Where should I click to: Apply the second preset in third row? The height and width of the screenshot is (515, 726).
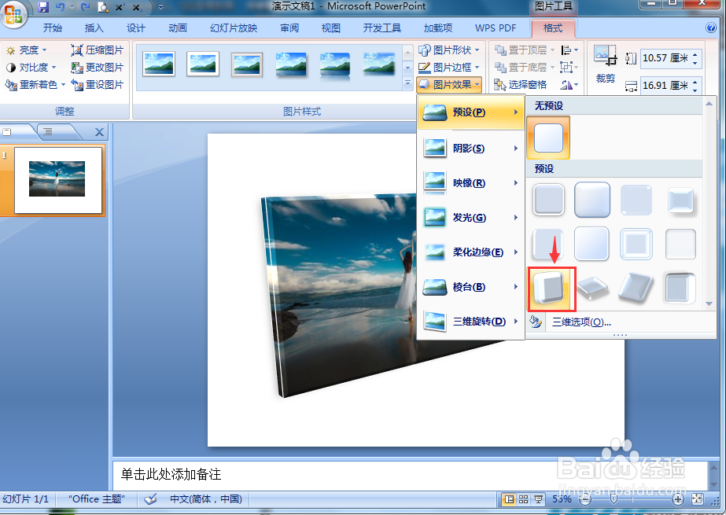[592, 289]
